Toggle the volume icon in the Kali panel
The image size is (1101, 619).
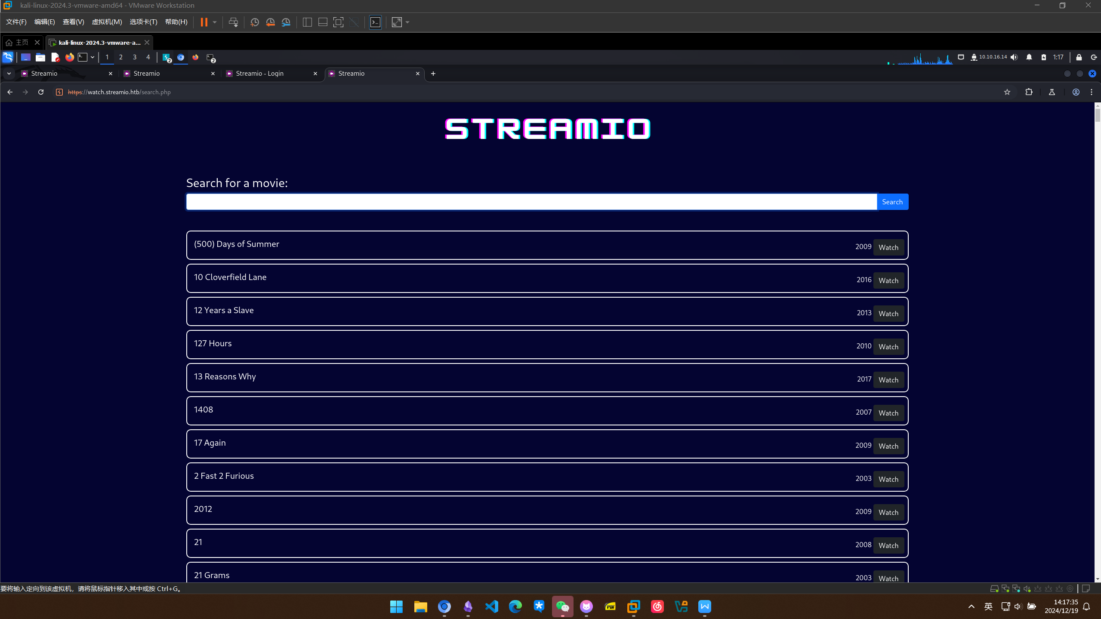tap(1014, 57)
